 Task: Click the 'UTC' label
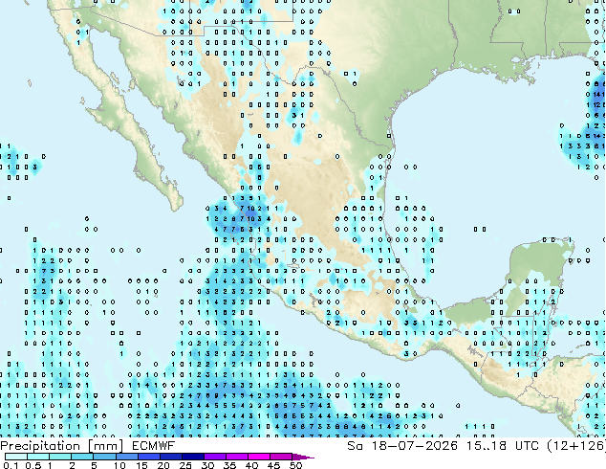pos(527,446)
